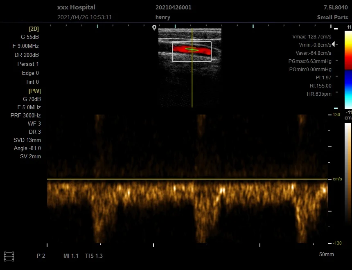Click the PRF 3000Hz parameter

point(25,115)
